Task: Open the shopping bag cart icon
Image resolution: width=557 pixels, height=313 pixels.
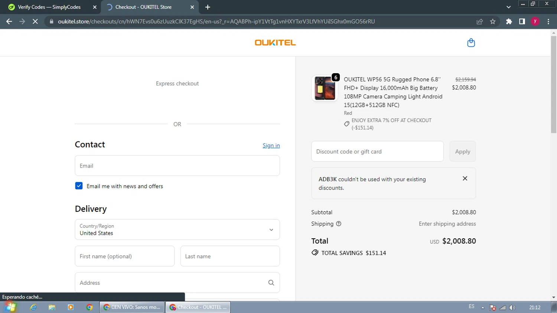Action: coord(471,43)
